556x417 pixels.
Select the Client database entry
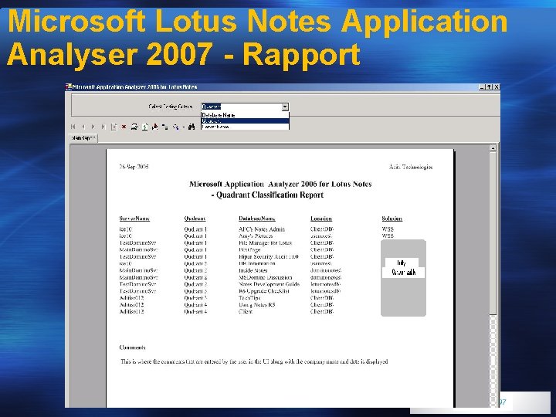coord(246,312)
